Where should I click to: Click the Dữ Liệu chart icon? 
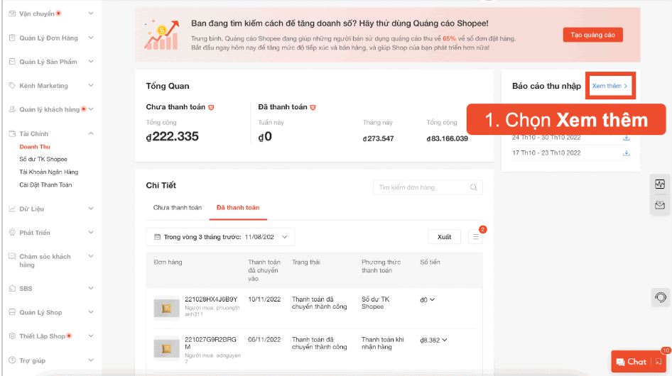point(12,209)
